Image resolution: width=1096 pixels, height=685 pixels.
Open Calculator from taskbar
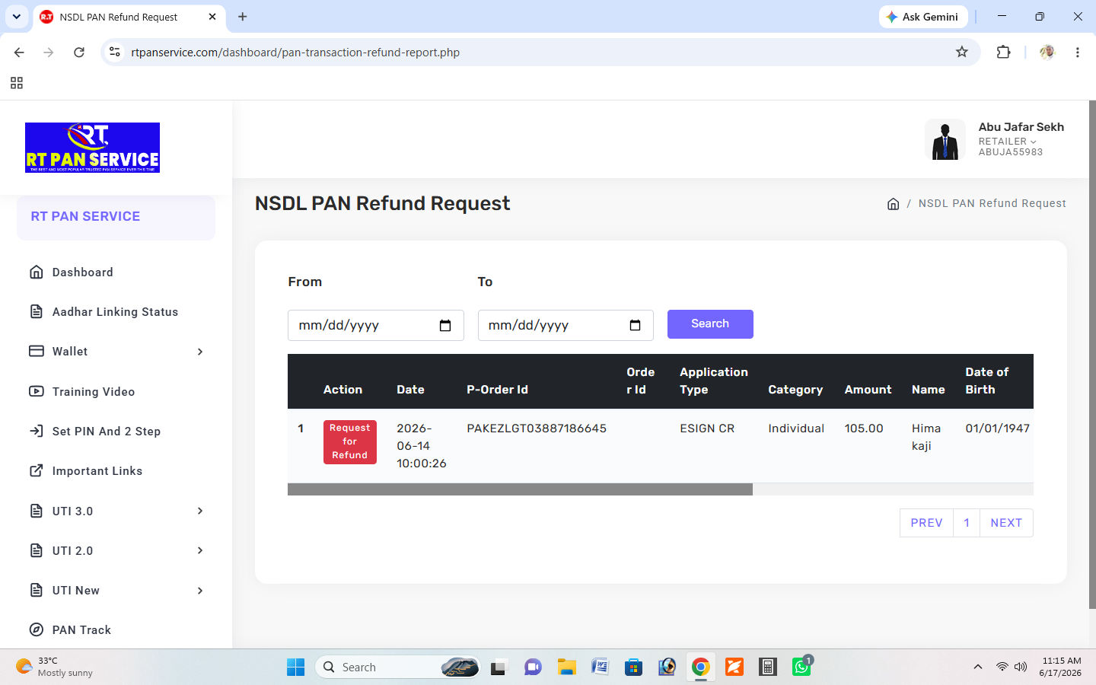point(768,667)
